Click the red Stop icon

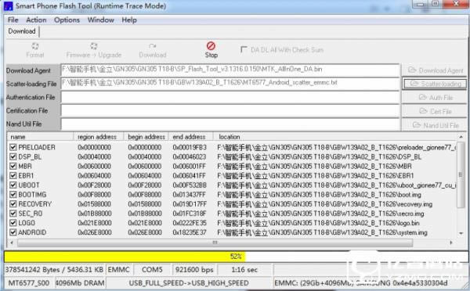pyautogui.click(x=211, y=46)
